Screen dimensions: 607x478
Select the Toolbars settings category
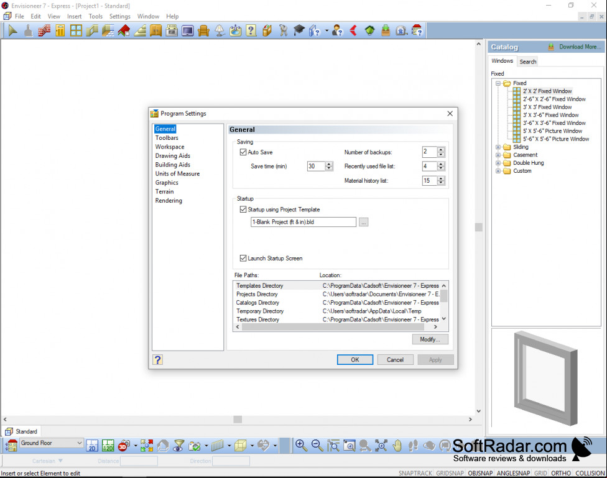tap(167, 138)
